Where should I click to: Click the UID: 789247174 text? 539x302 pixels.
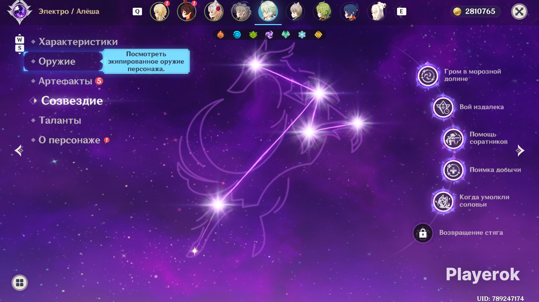coord(500,298)
